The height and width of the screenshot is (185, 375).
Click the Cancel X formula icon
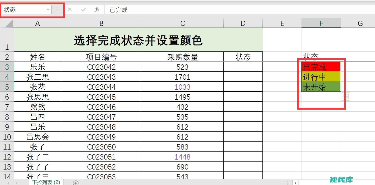click(70, 10)
